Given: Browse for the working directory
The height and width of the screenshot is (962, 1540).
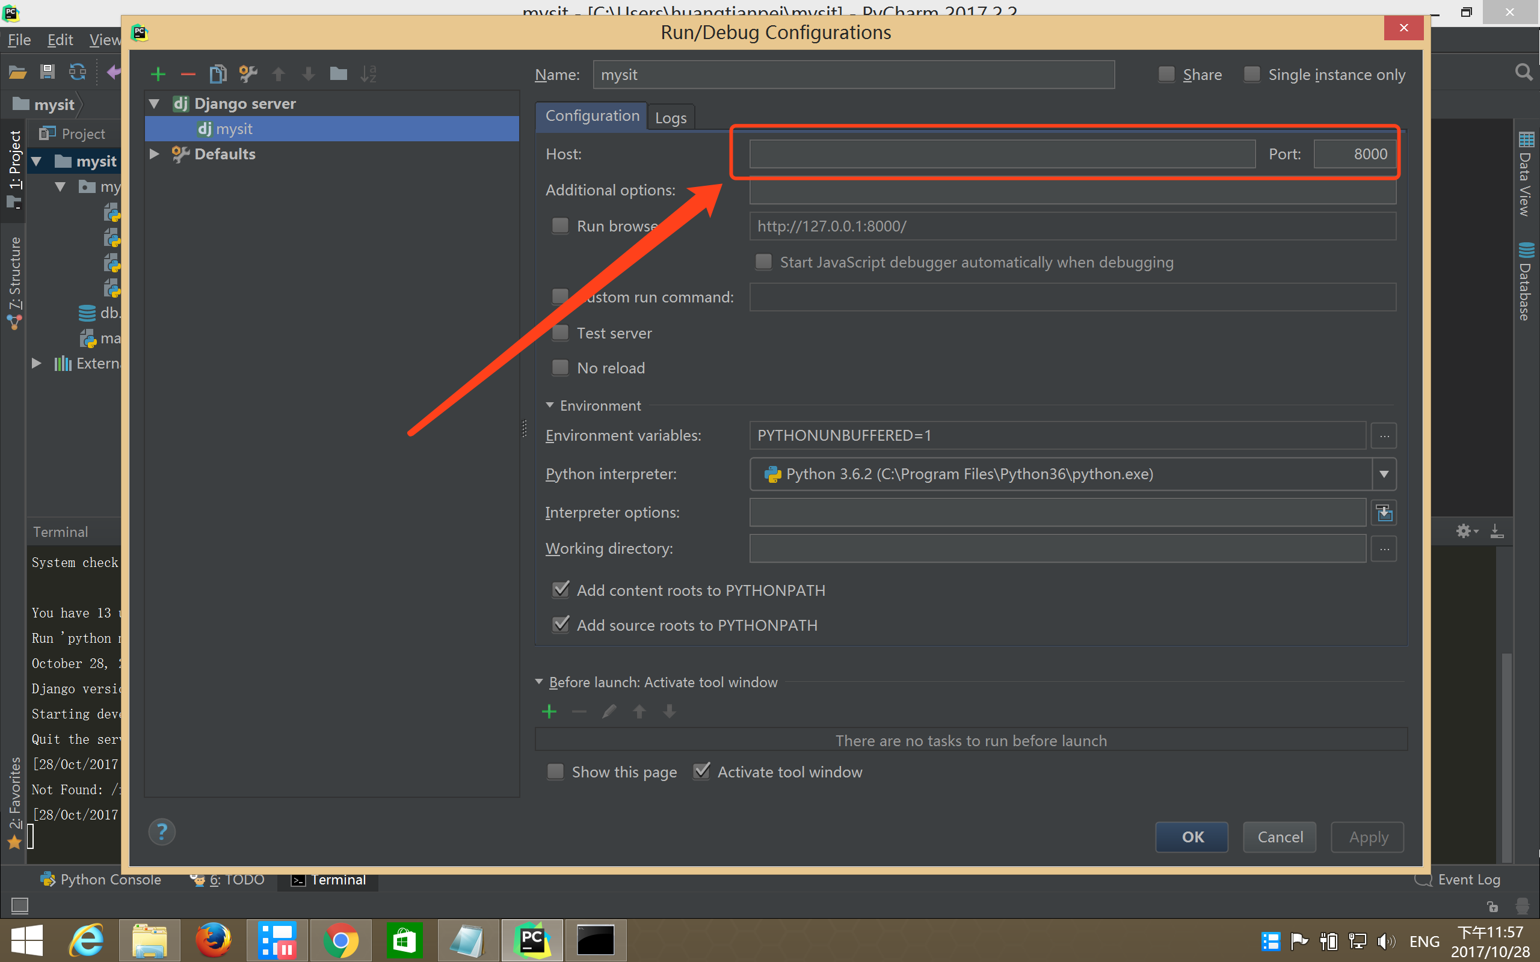Looking at the screenshot, I should click(1384, 548).
